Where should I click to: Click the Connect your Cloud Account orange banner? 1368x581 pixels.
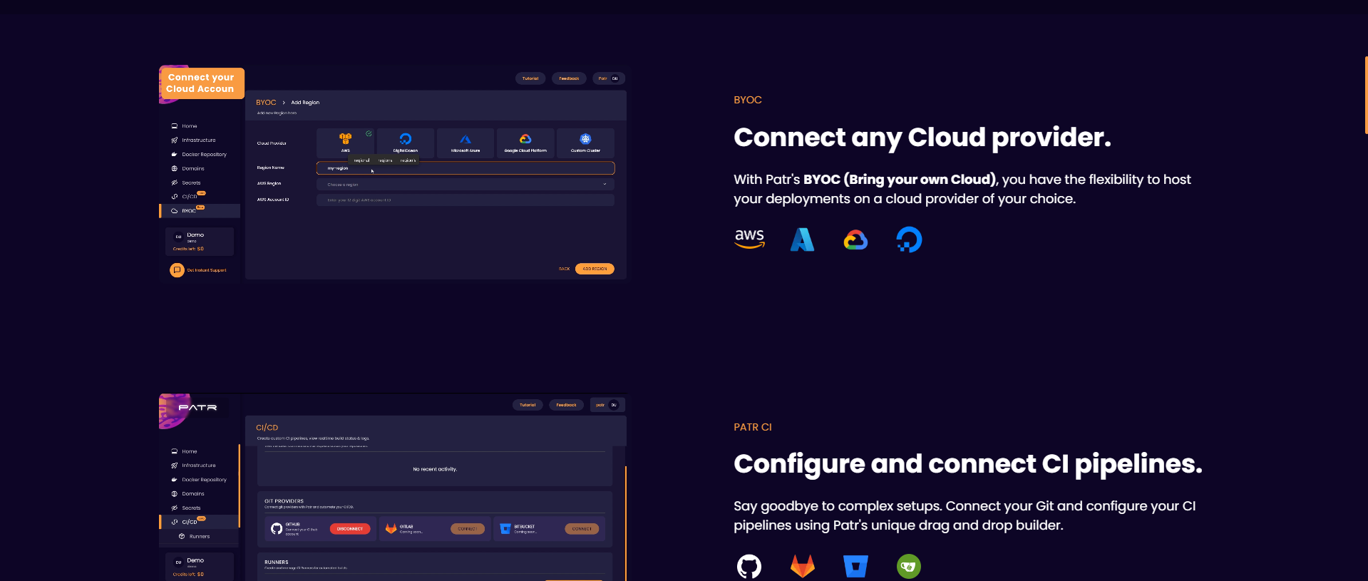point(202,83)
